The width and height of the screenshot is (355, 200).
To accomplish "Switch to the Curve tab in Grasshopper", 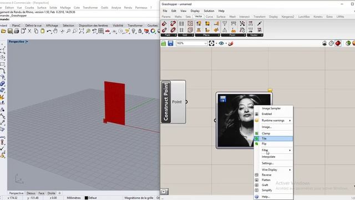I will click(209, 17).
